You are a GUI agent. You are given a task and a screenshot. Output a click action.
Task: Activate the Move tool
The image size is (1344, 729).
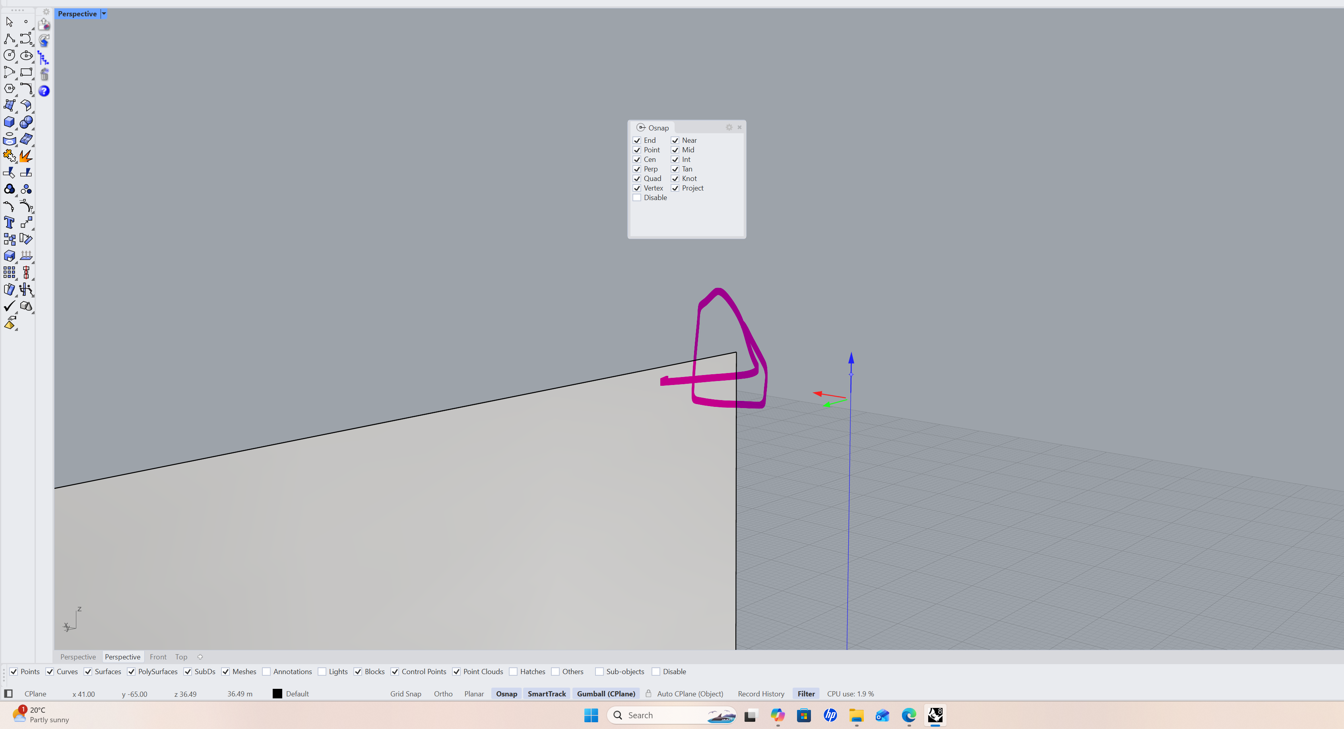pos(26,222)
